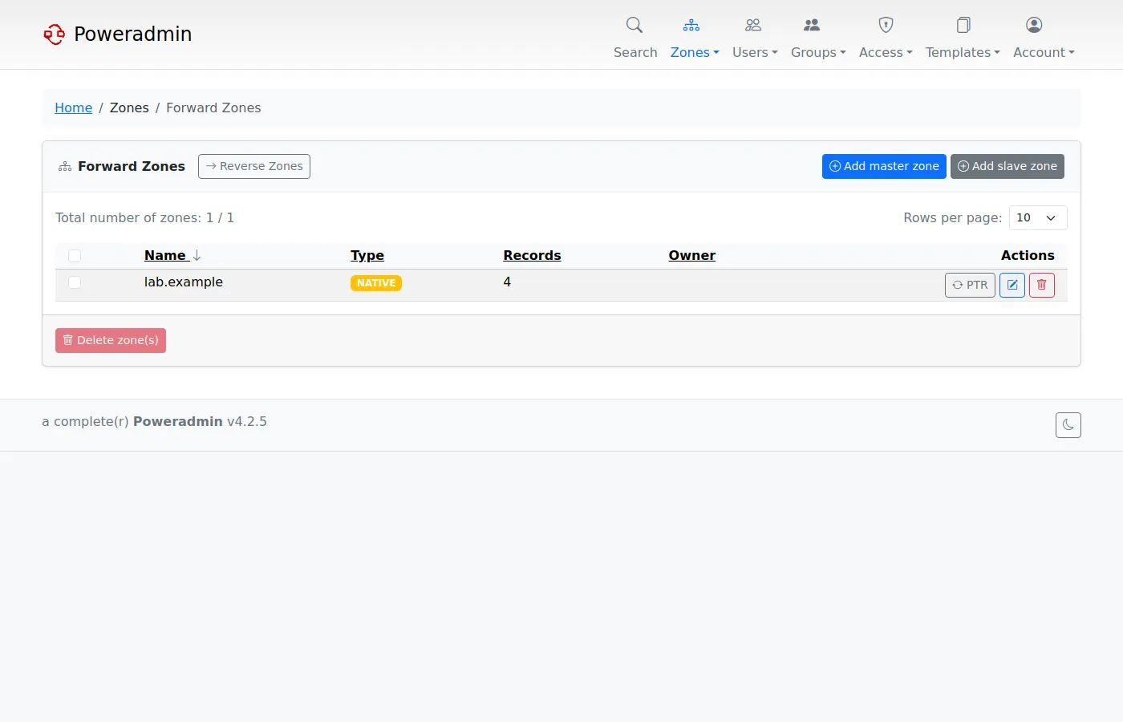Expand the Groups menu
1123x722 pixels.
point(818,52)
